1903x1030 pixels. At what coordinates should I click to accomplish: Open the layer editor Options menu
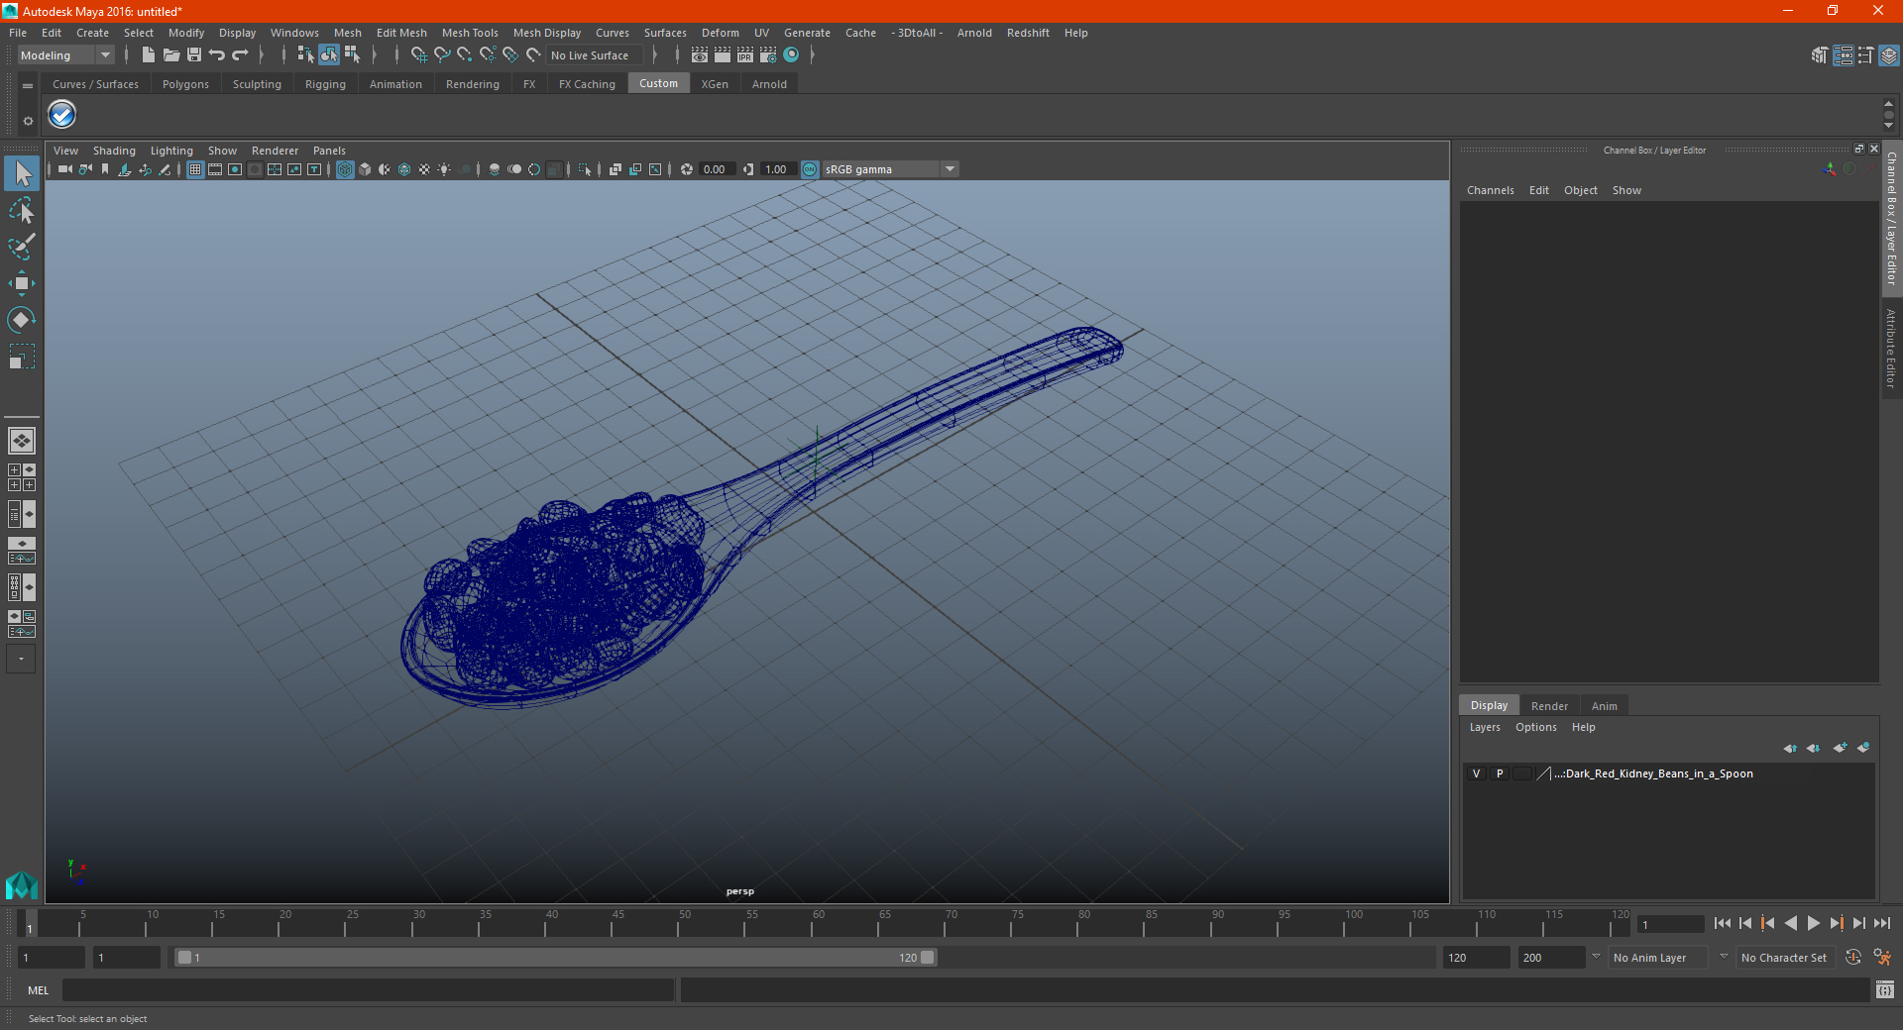(x=1535, y=727)
